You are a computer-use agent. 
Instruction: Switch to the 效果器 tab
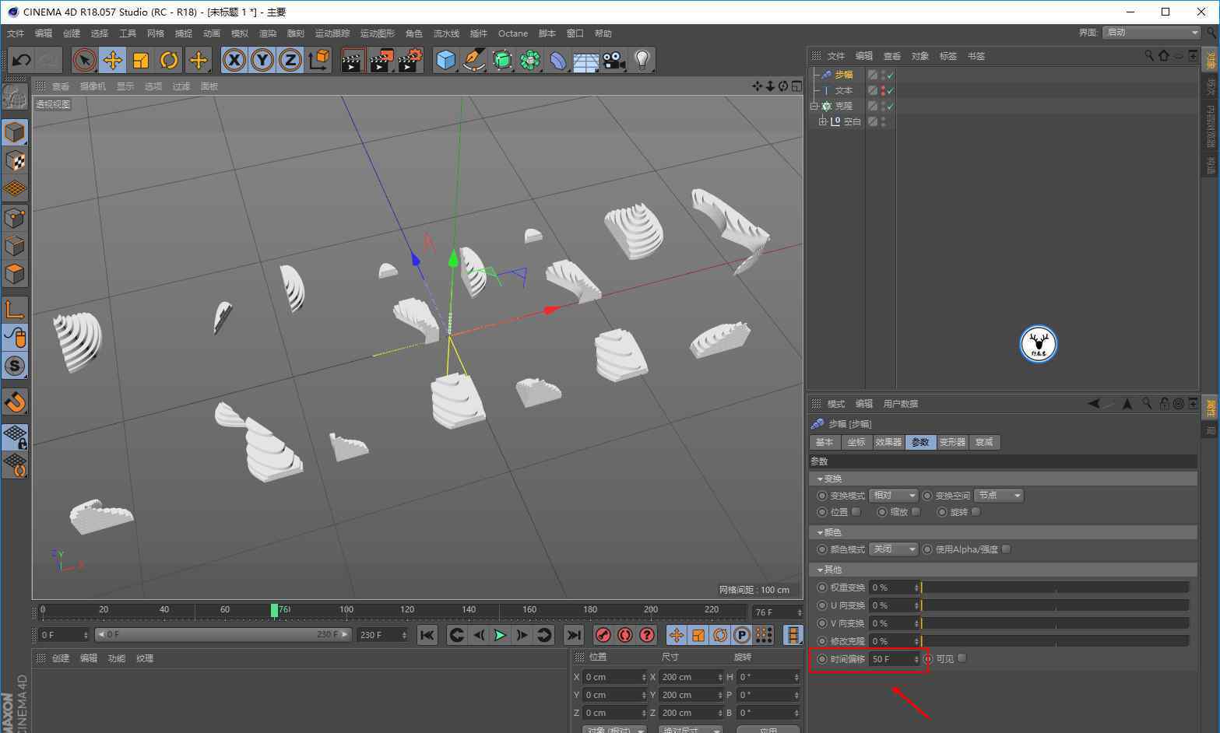tap(888, 442)
